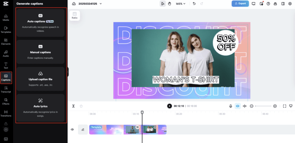Viewport: 295px width, 143px height.
Task: Open the help question mark icon
Action: [x=268, y=3]
